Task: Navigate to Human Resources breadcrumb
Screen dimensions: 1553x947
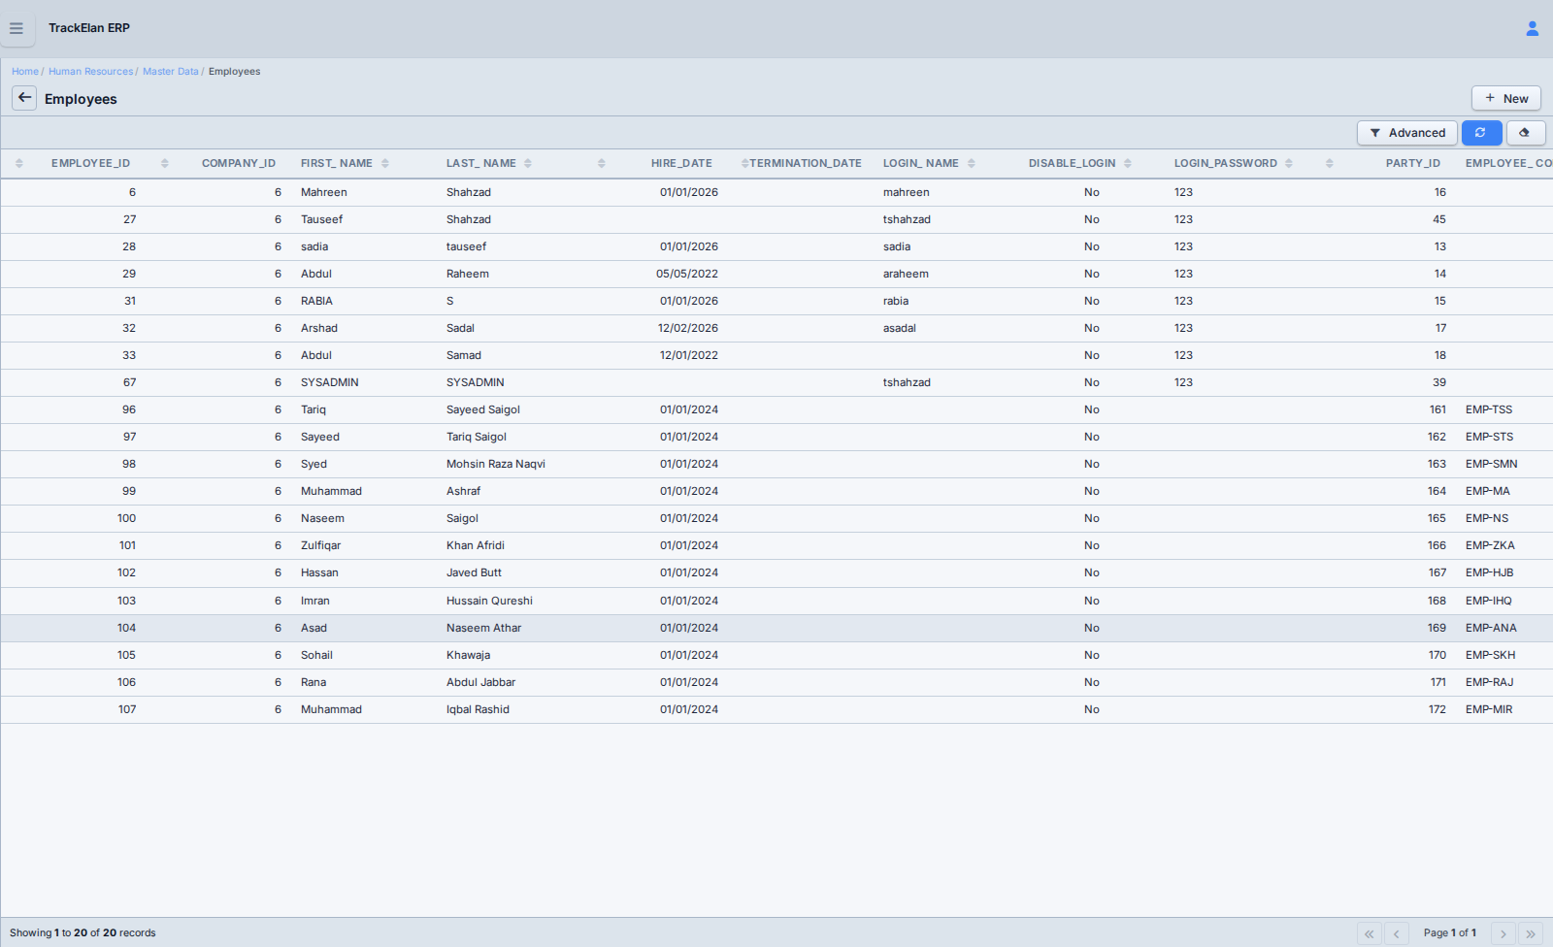Action: pyautogui.click(x=90, y=72)
